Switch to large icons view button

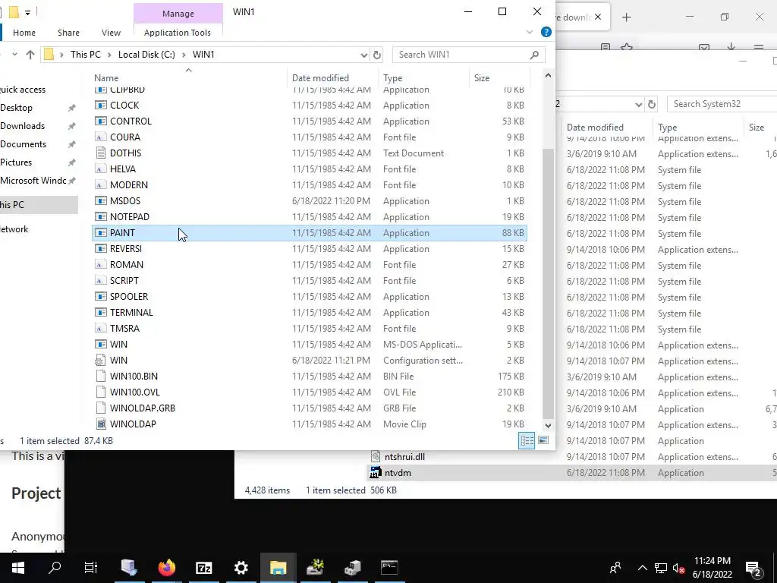click(x=543, y=440)
